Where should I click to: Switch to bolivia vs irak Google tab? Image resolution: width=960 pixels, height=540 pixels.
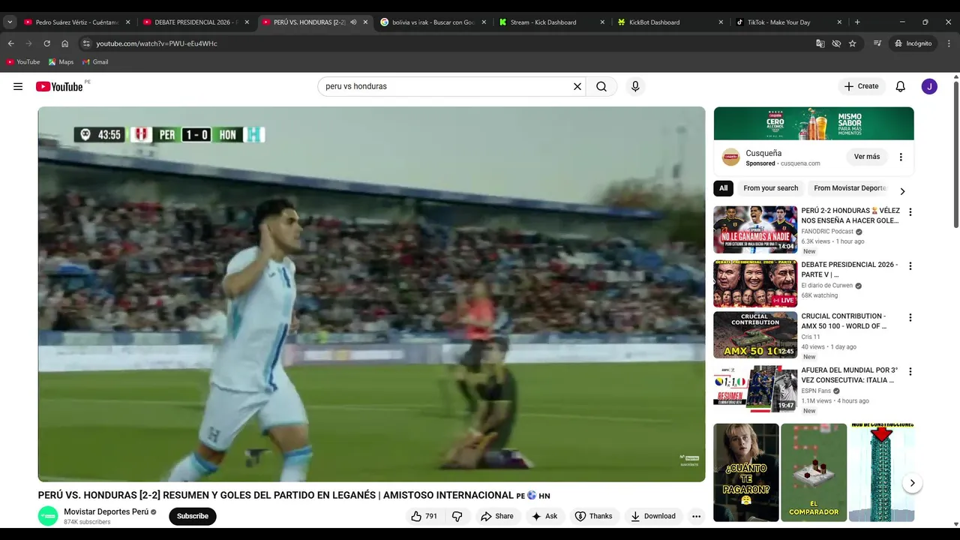point(433,22)
